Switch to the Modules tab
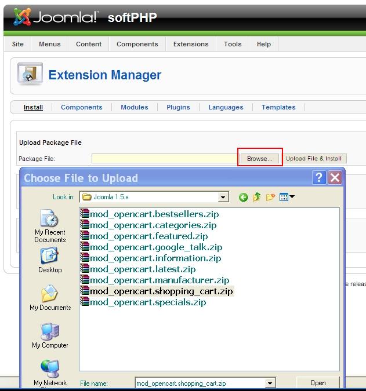Image resolution: width=366 pixels, height=391 pixels. (135, 107)
